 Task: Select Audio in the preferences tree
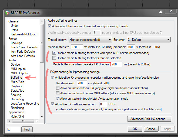[x=12, y=60]
